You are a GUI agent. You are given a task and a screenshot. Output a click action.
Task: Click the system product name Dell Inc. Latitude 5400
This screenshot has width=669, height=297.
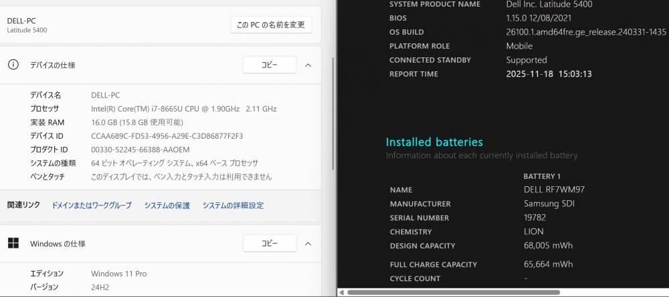(549, 4)
